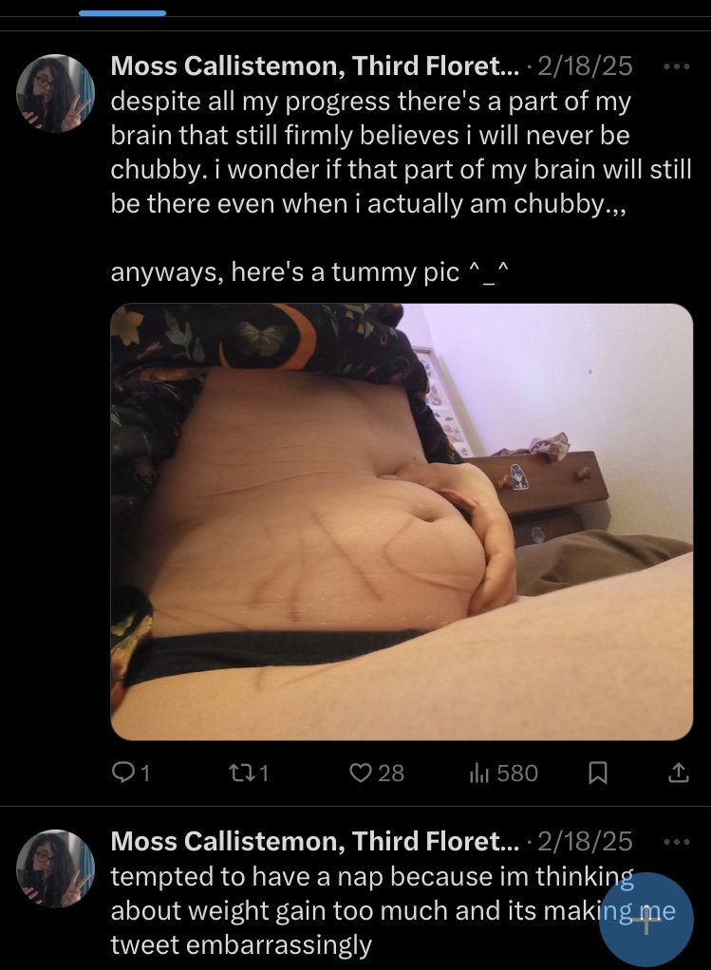Open second tweet's profile avatar
This screenshot has height=970, width=711.
[55, 868]
